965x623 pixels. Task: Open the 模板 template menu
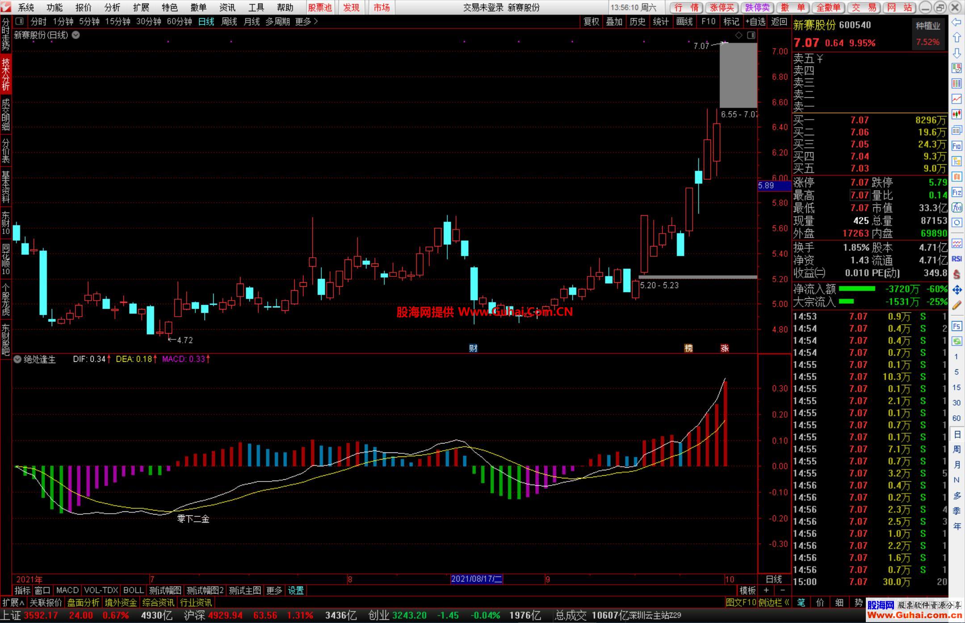747,590
